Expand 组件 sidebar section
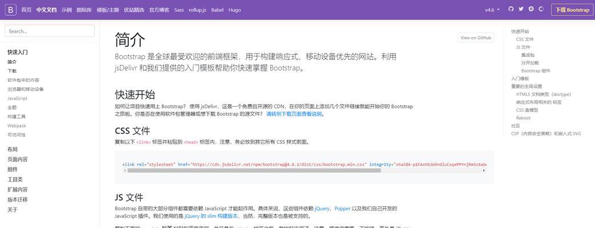This screenshot has height=228, width=595. coord(13,169)
